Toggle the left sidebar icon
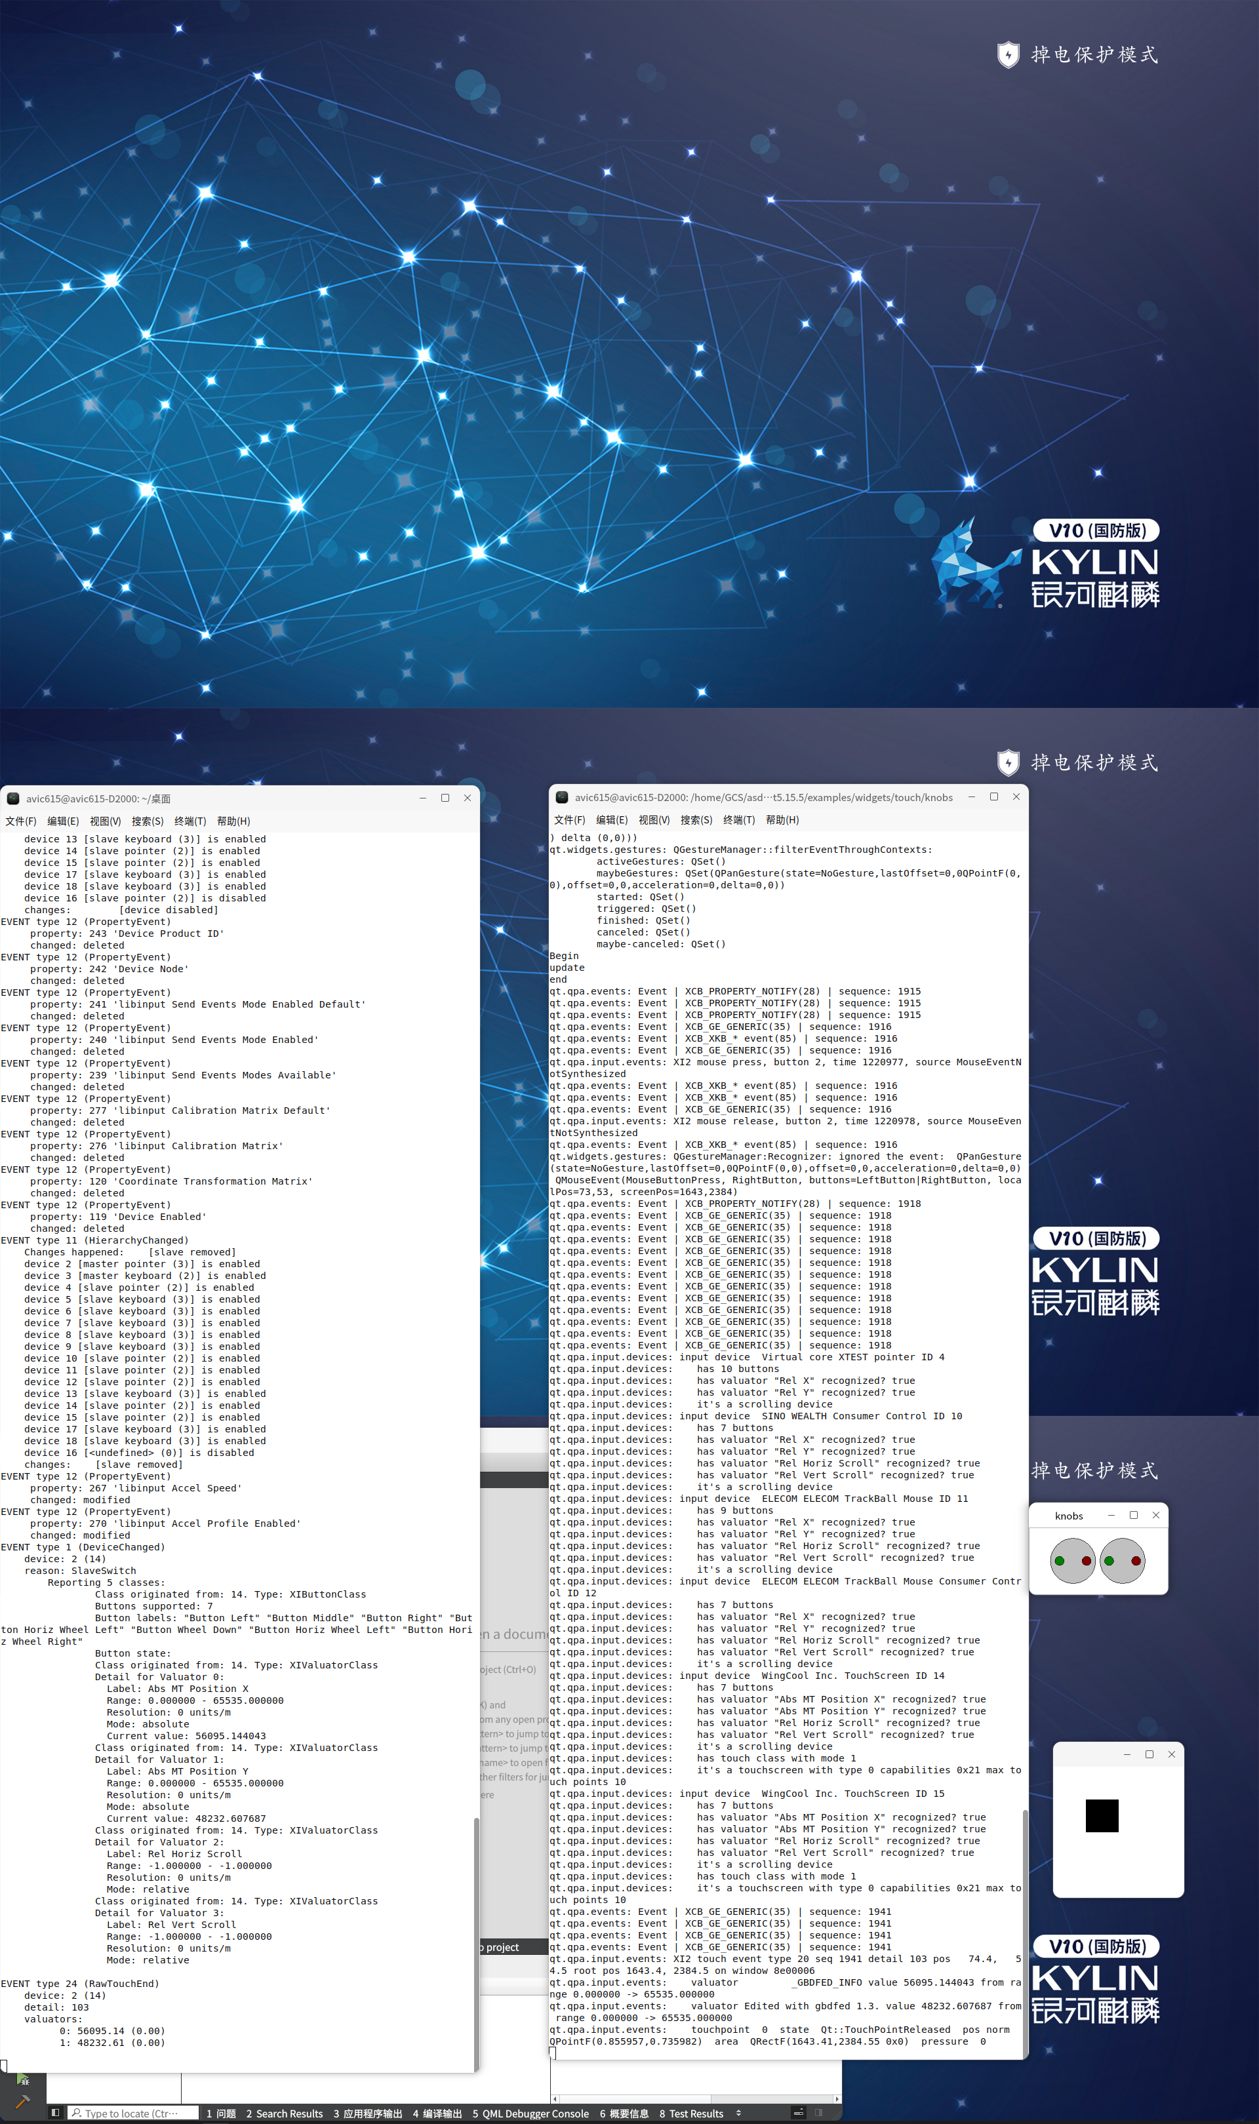The width and height of the screenshot is (1259, 2124). pos(55,2113)
